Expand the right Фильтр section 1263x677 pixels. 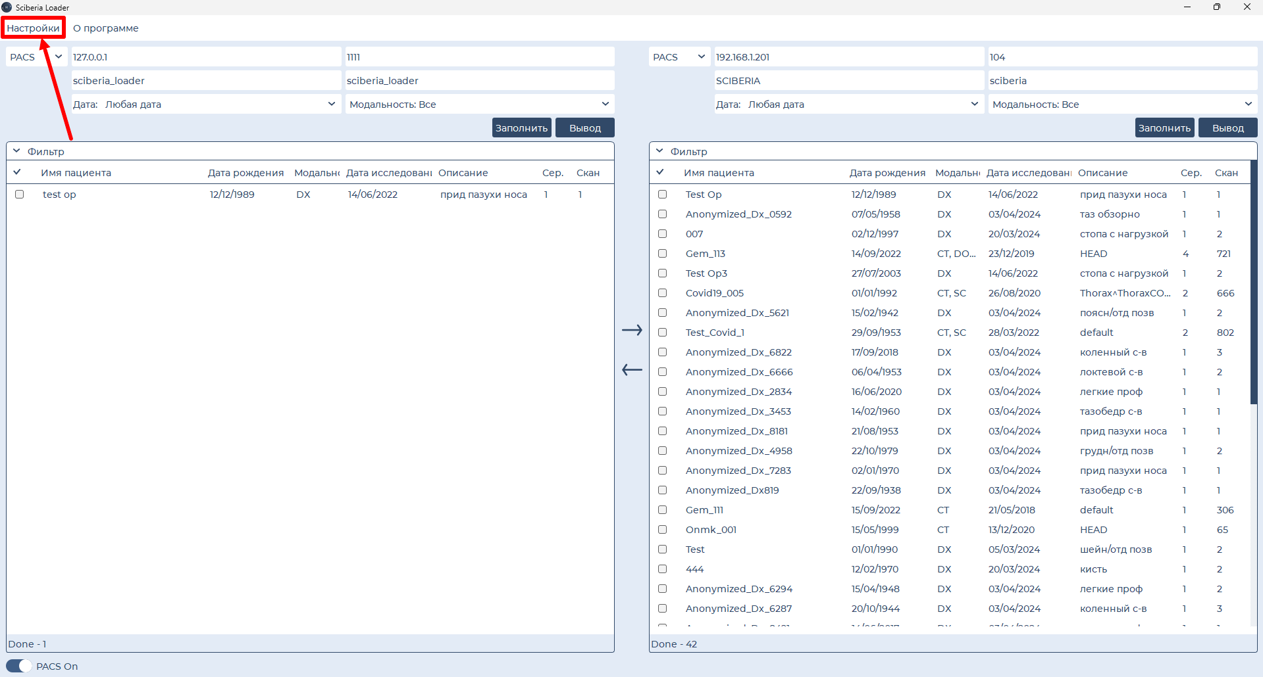(660, 151)
